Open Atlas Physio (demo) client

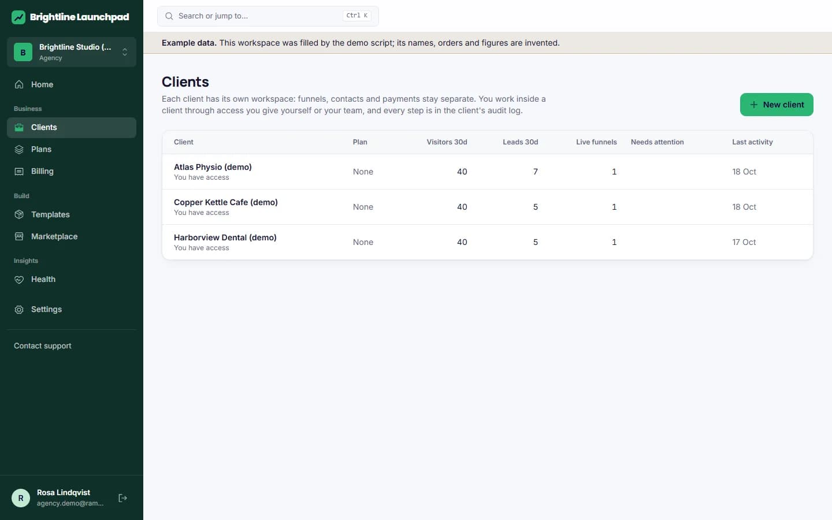point(213,167)
